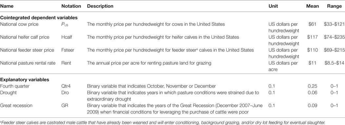This screenshot has width=345, height=125.
Task: Select the Notation column header
Action: (71, 6)
